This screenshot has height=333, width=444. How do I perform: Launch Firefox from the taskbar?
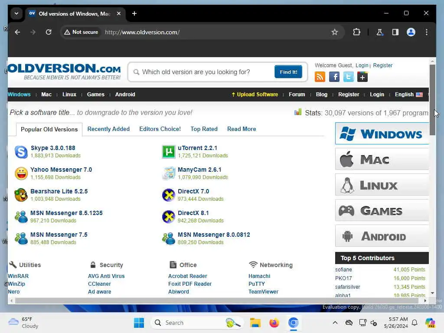click(x=274, y=323)
